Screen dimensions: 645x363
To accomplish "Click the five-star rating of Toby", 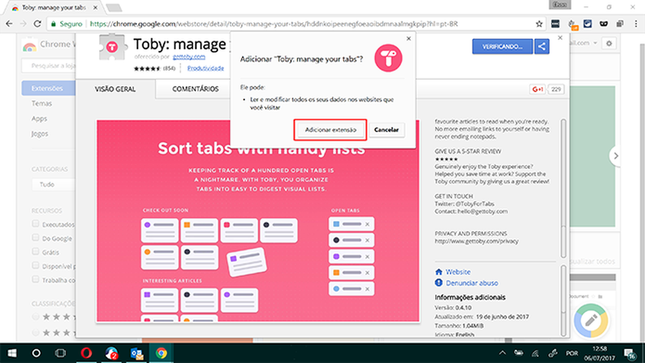I will tap(147, 68).
